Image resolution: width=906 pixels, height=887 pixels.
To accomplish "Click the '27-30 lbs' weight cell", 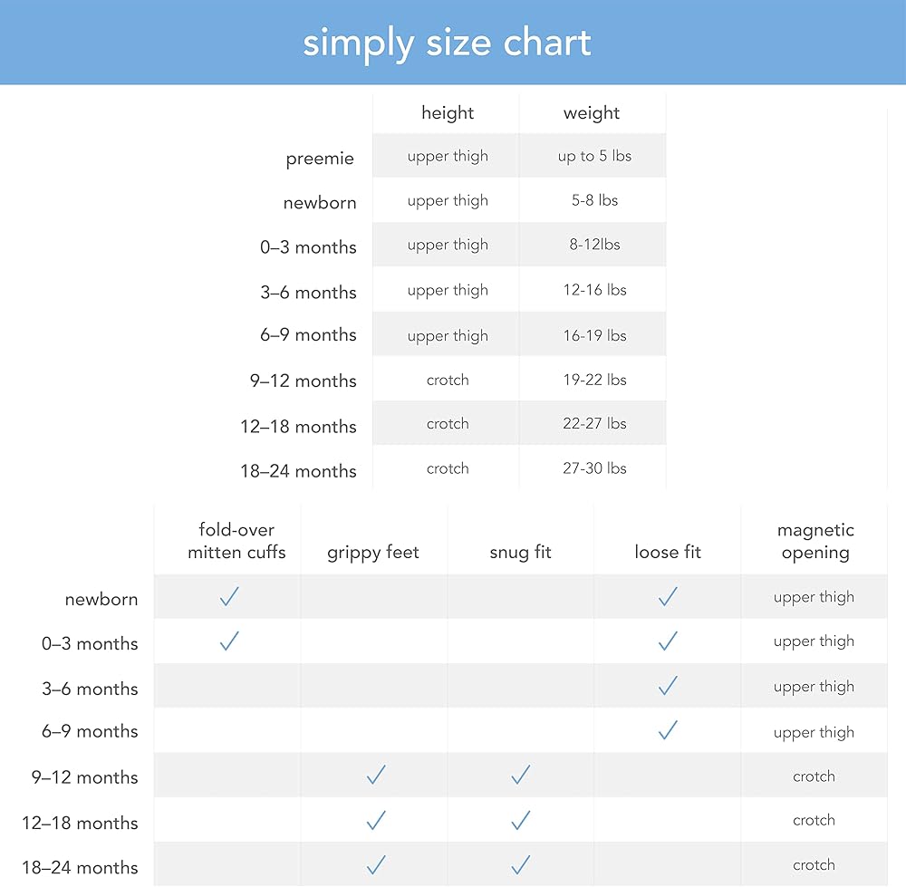I will tap(594, 468).
